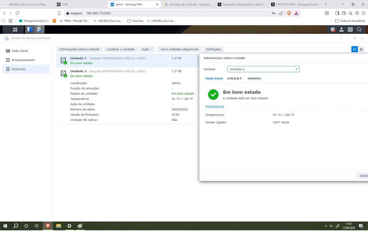Open a new browser tab
This screenshot has width=368, height=231.
coord(326,4)
